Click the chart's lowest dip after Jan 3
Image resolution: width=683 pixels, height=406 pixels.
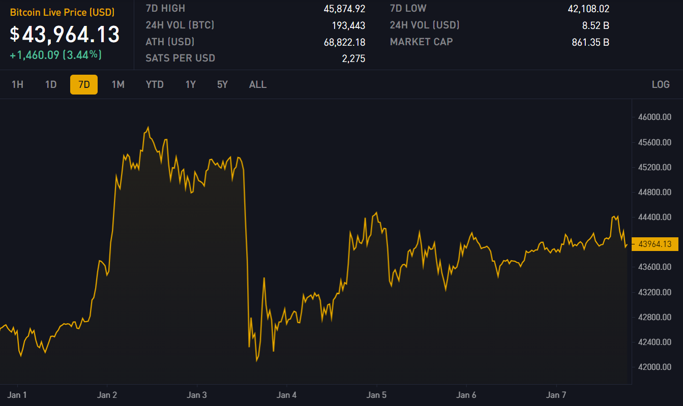[257, 361]
